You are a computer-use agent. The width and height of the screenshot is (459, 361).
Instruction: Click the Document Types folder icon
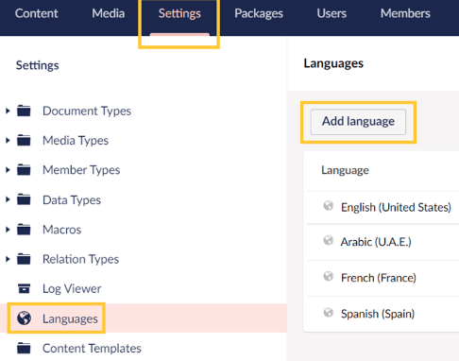(24, 111)
